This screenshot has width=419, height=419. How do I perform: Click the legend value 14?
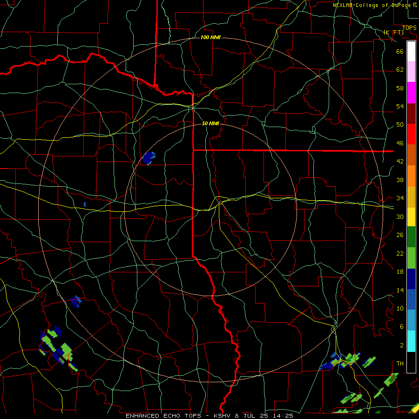[400, 290]
